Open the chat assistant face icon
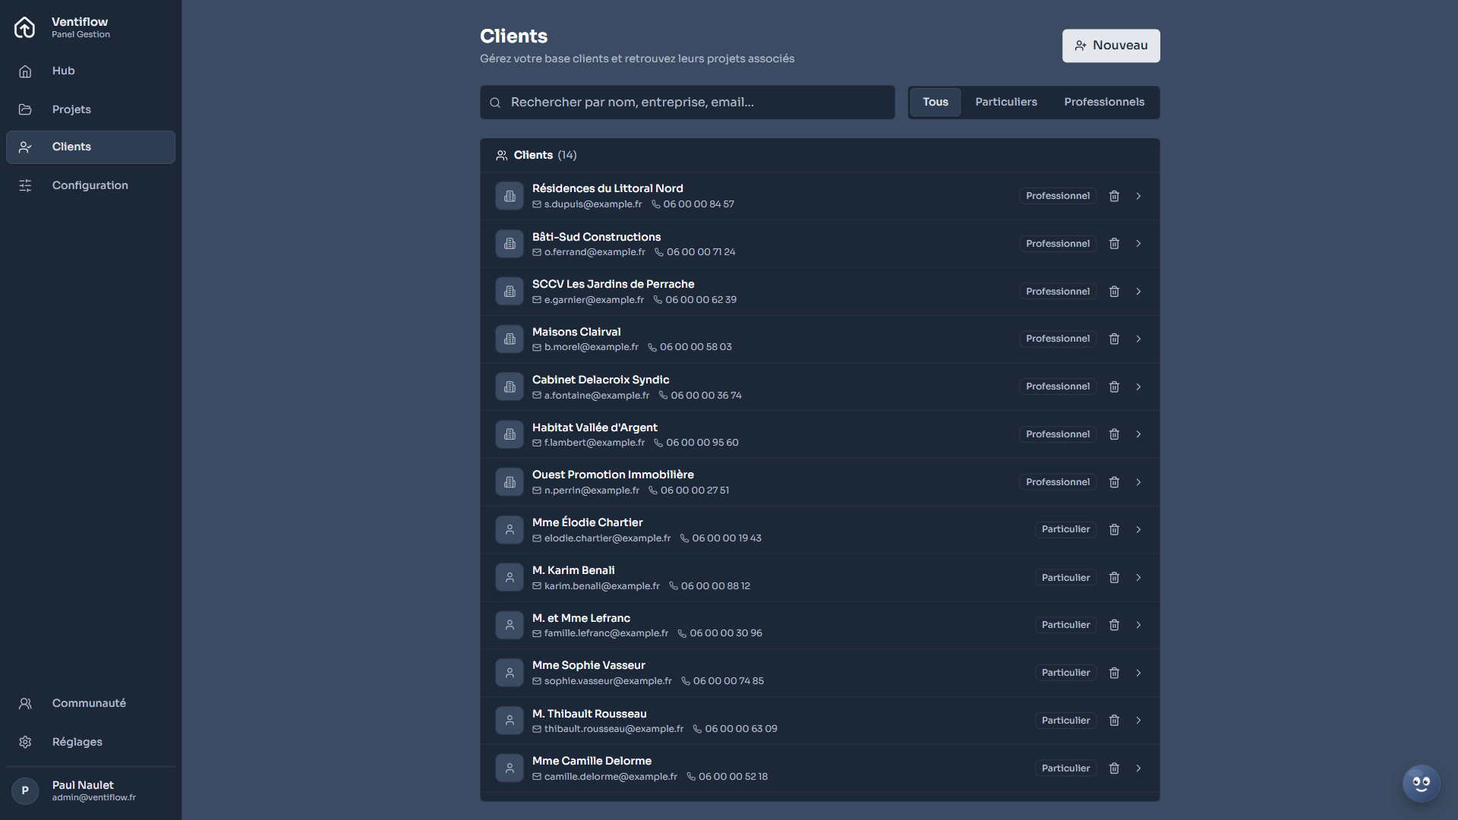The width and height of the screenshot is (1458, 820). [x=1421, y=784]
